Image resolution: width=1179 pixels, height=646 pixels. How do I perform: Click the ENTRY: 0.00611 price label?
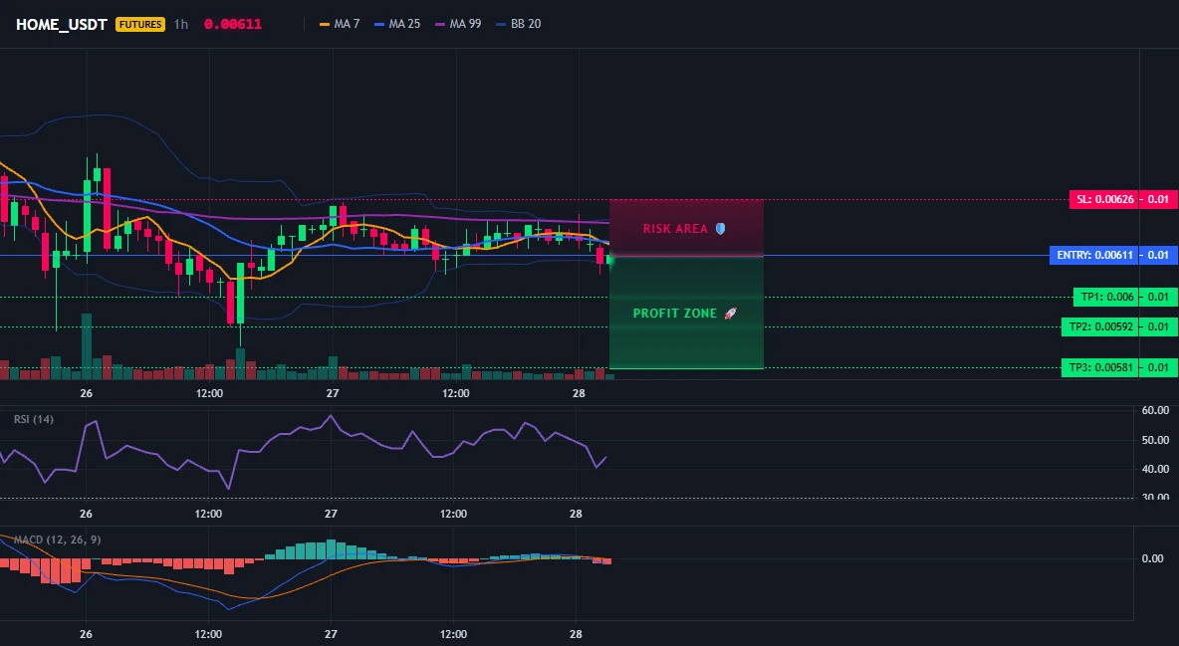click(1094, 255)
